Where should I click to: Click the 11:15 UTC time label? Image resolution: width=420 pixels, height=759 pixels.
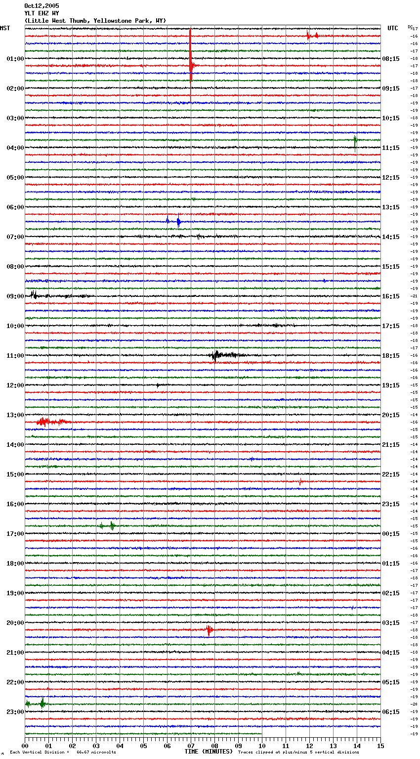point(391,148)
